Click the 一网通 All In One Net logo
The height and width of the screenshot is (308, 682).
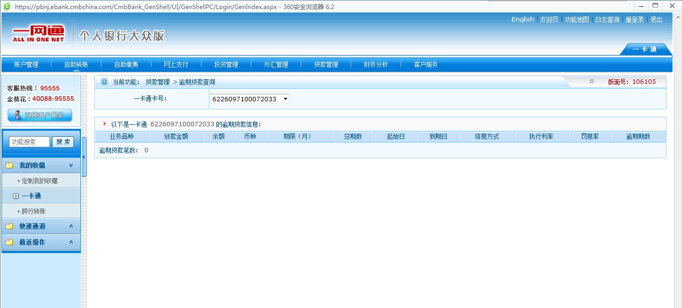point(38,33)
